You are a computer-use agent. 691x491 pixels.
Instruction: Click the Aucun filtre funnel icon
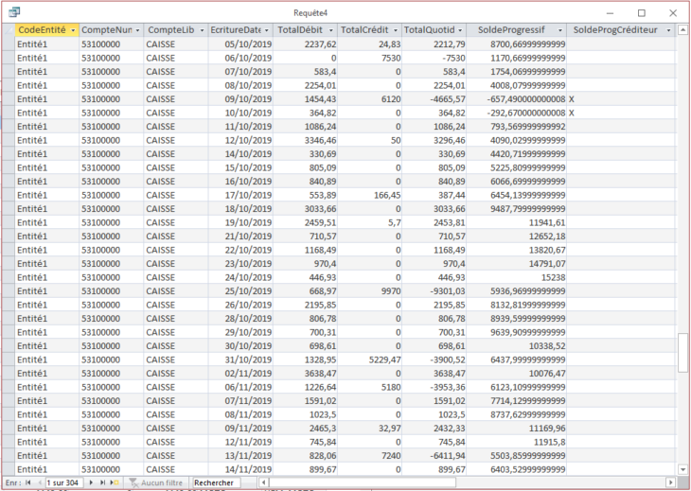coord(133,482)
